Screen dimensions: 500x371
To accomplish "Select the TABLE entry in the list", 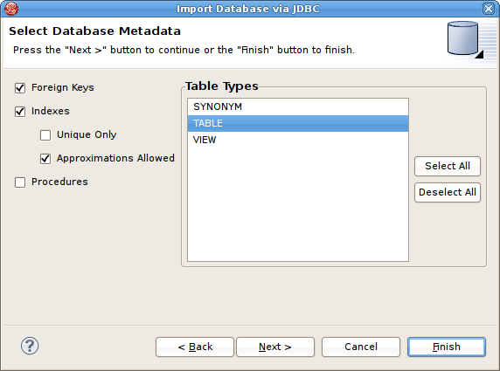I will (298, 123).
